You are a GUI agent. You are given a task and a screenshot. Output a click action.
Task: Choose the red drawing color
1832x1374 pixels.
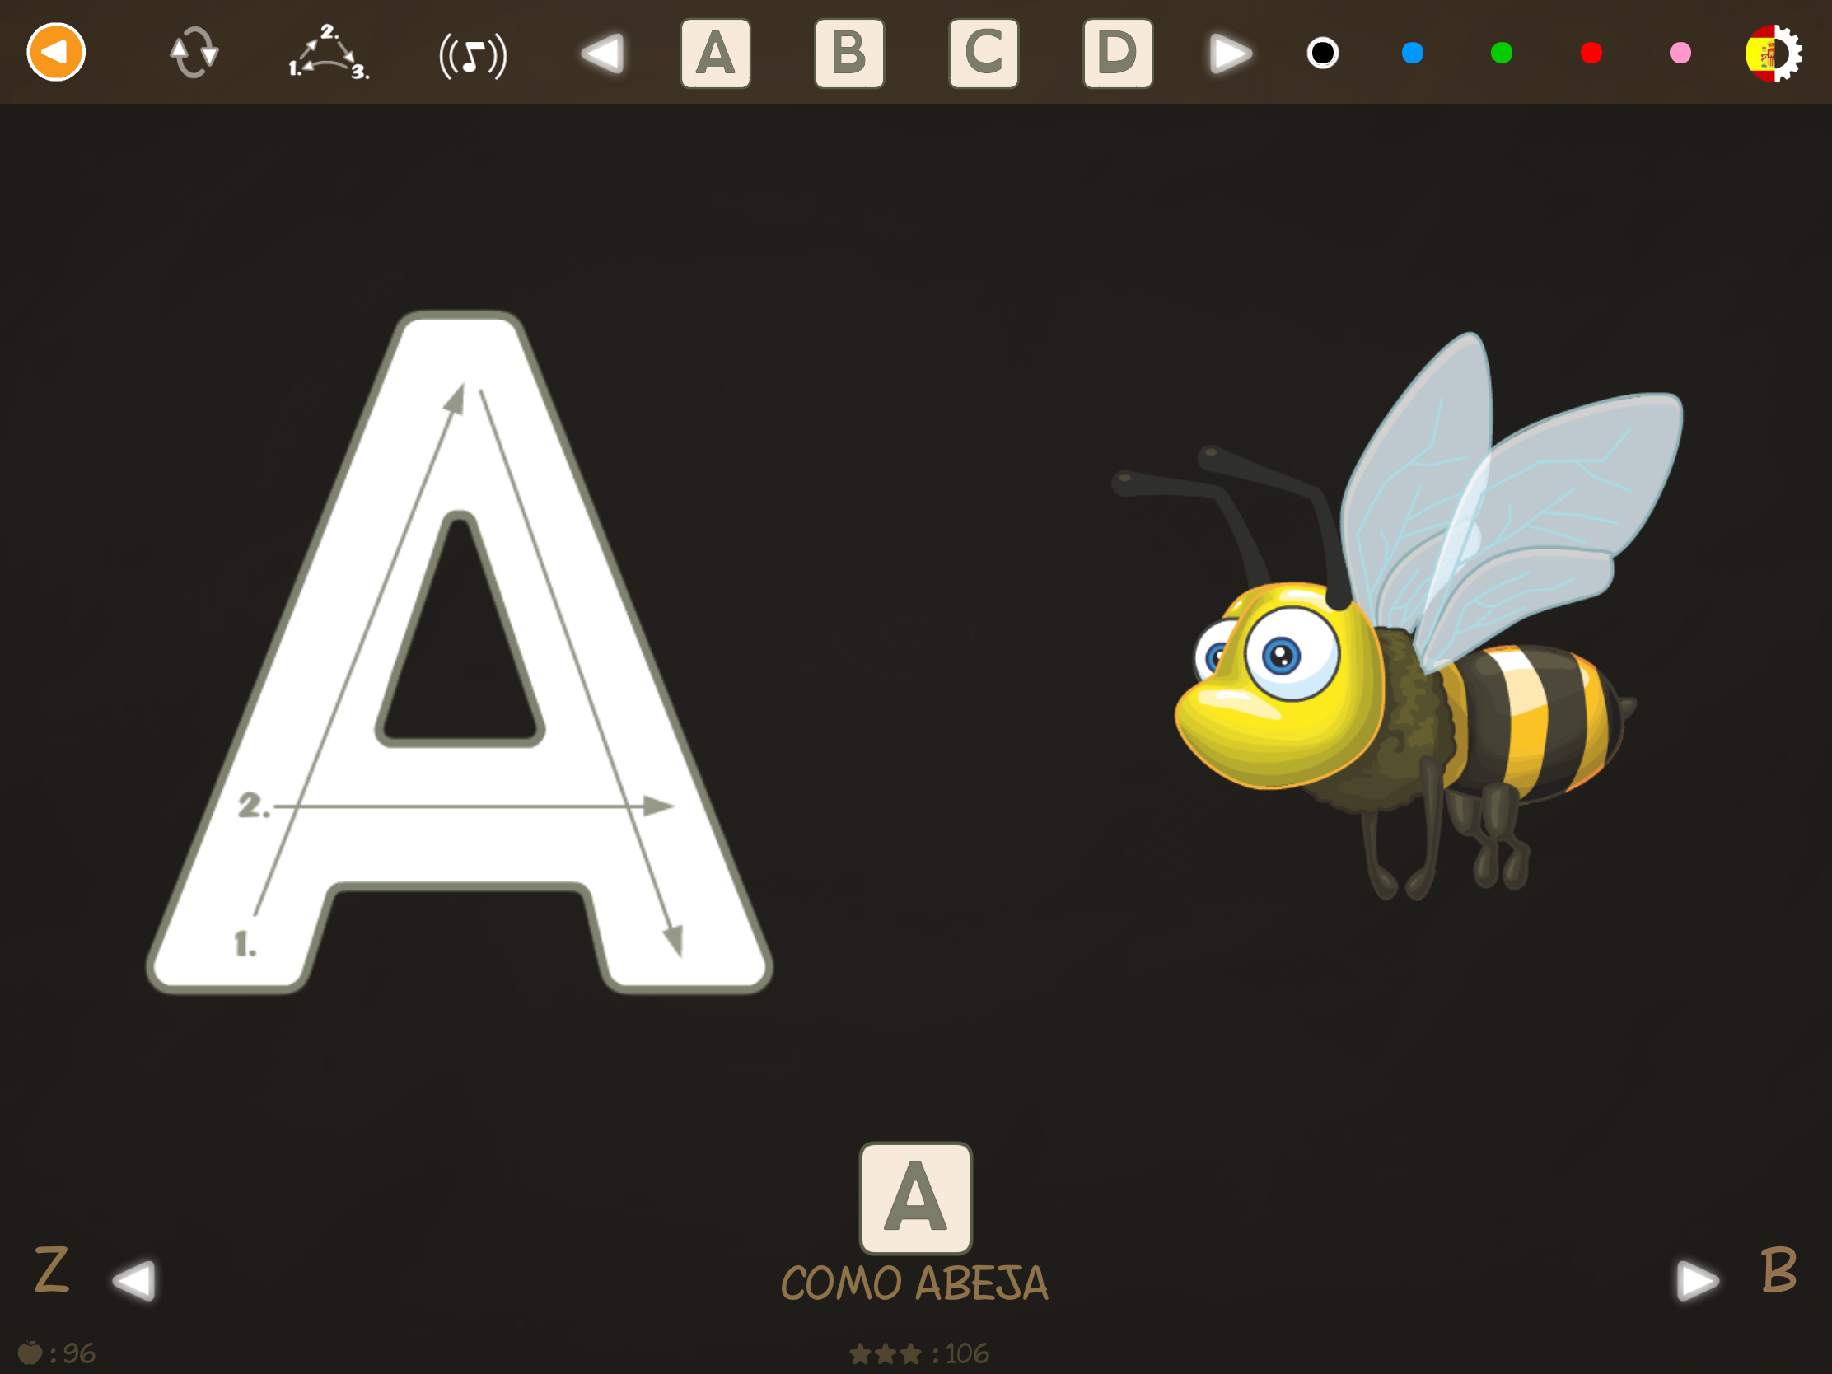click(1591, 53)
